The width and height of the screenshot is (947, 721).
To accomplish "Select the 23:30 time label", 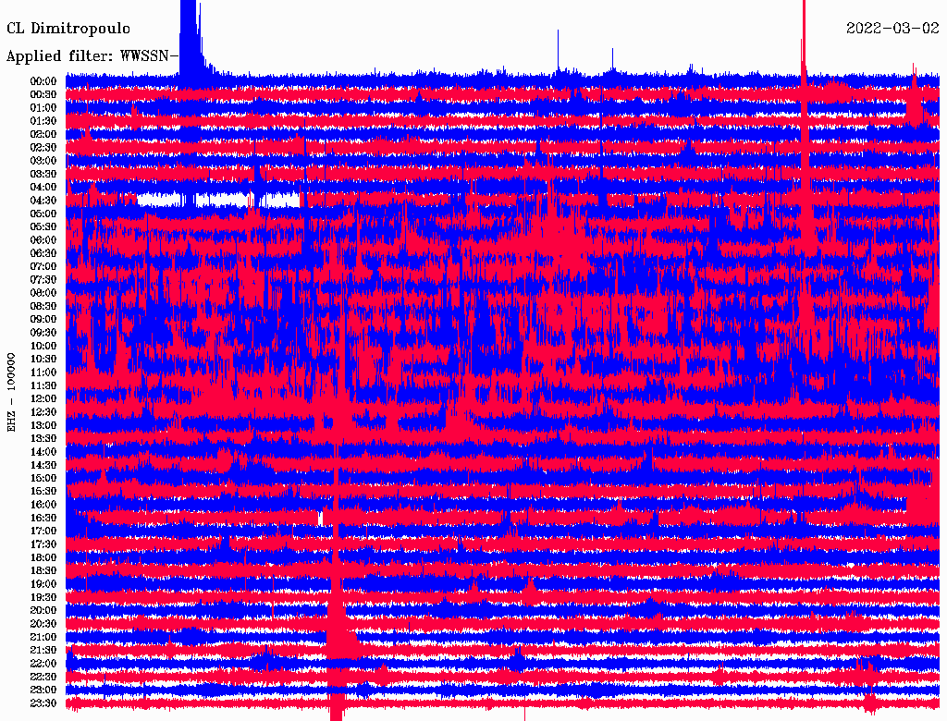I will click(x=43, y=703).
